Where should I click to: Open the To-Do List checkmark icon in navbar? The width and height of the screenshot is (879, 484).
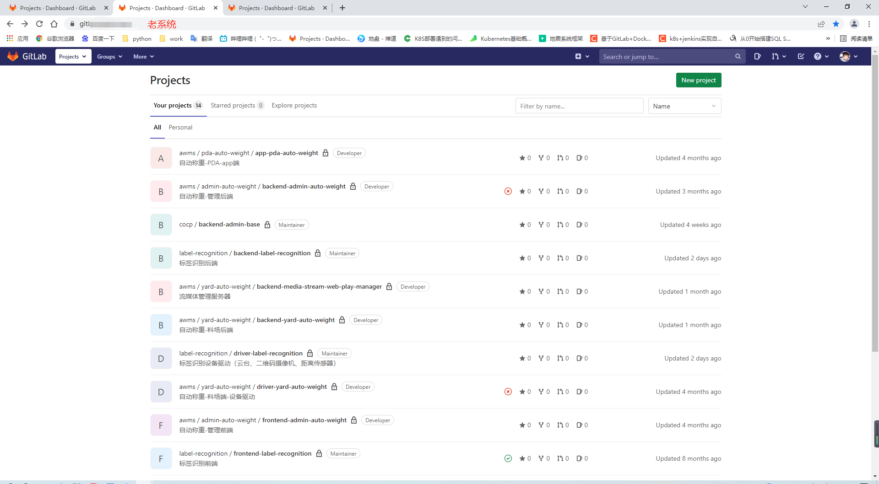pos(800,56)
